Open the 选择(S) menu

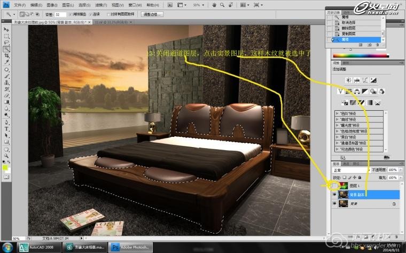coord(84,5)
